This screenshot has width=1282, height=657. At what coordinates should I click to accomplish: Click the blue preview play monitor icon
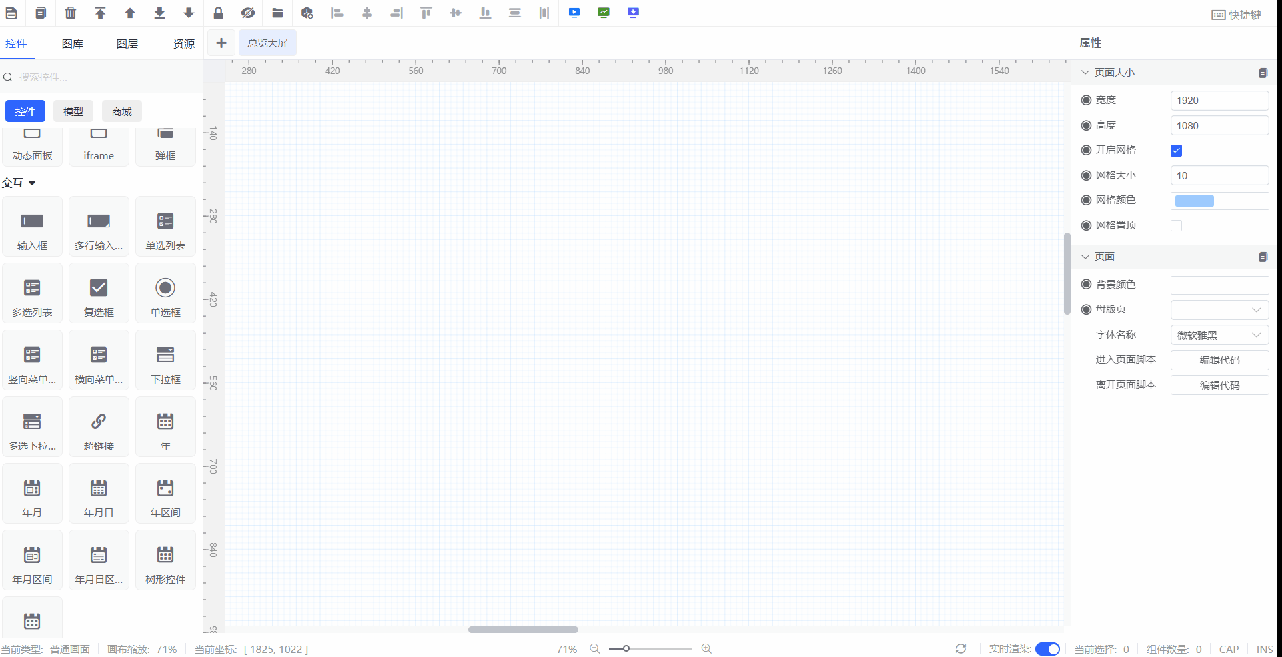[574, 13]
